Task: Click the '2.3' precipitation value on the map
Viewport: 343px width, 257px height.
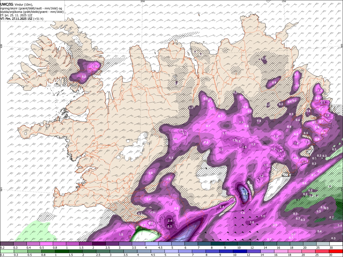Action: [x=170, y=226]
